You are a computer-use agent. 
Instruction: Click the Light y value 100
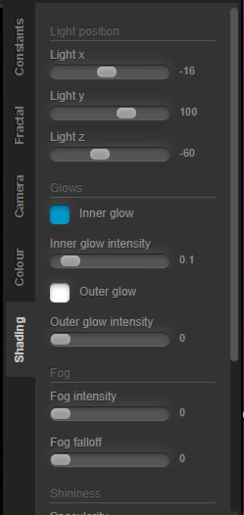[x=188, y=112]
